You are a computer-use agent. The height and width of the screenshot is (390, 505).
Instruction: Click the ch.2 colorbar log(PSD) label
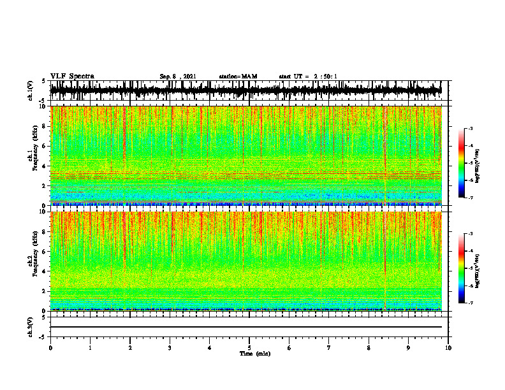click(478, 271)
